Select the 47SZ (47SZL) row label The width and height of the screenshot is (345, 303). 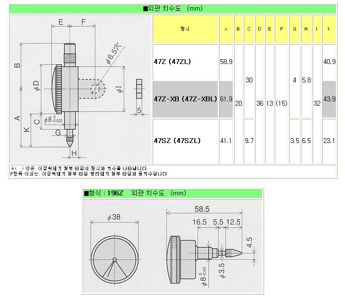pos(177,141)
